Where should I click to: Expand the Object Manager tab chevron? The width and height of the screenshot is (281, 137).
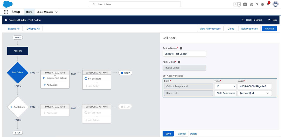(56, 12)
